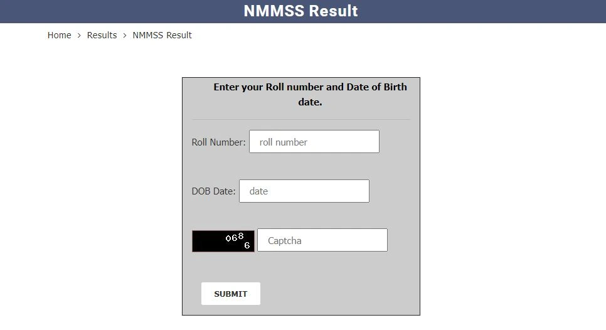Click the raised digit 8 in the captcha
606x330 pixels.
[241, 236]
